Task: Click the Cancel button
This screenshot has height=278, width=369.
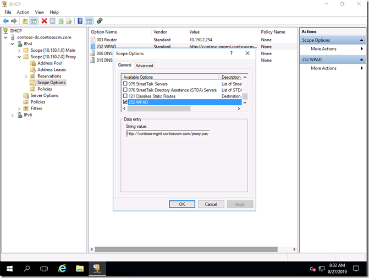Action: coord(211,204)
